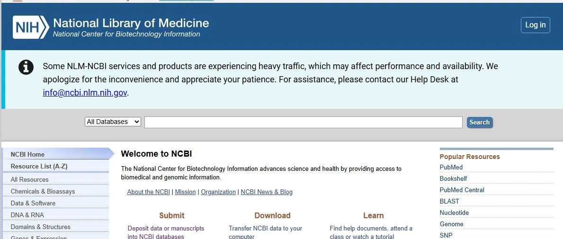The image size is (563, 239).
Task: Open the info@ncbi.nlm.nih.gov email link
Action: [x=85, y=93]
